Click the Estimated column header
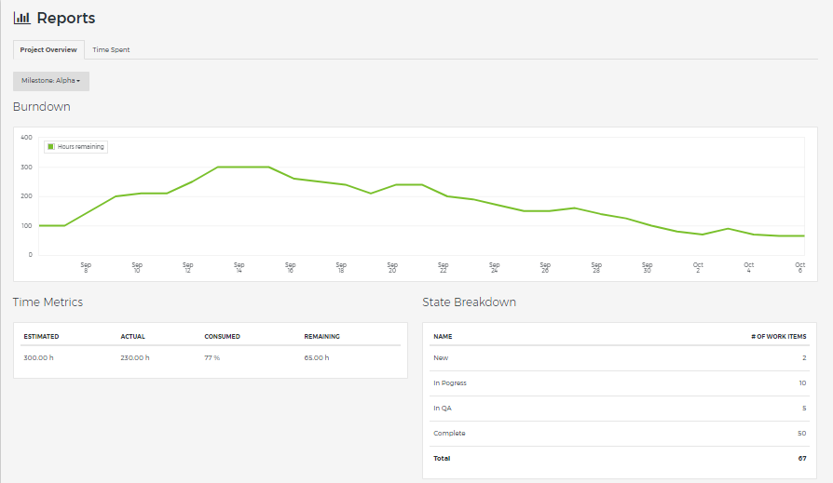The width and height of the screenshot is (833, 483). [x=41, y=336]
